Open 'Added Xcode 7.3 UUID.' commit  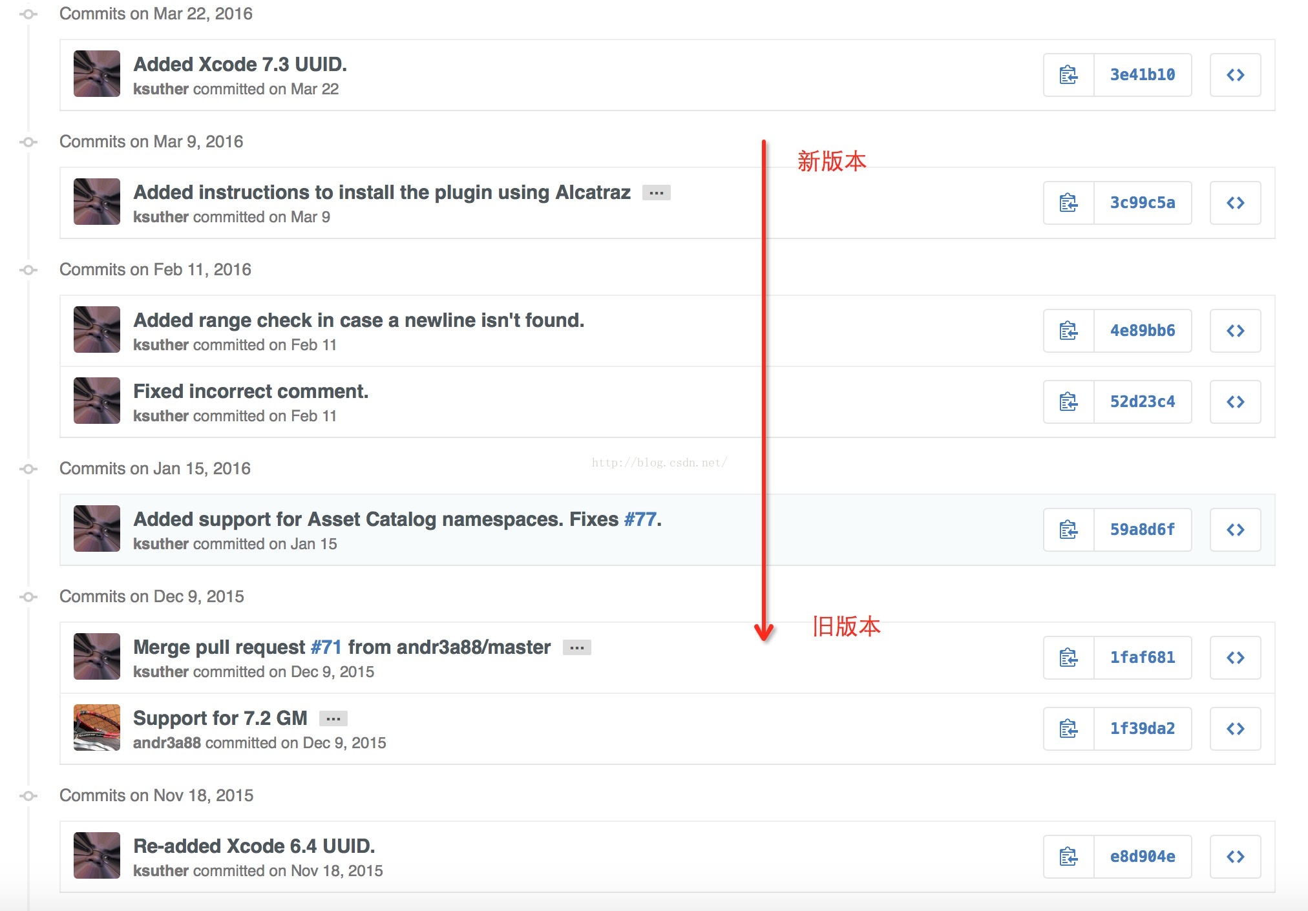[240, 65]
